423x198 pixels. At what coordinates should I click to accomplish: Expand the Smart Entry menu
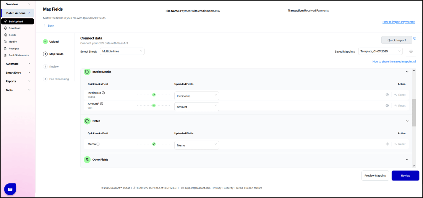[x=18, y=73]
